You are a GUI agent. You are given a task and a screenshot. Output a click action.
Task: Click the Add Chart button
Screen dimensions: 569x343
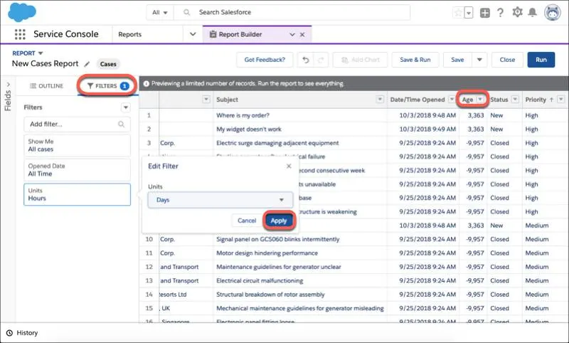pyautogui.click(x=361, y=60)
